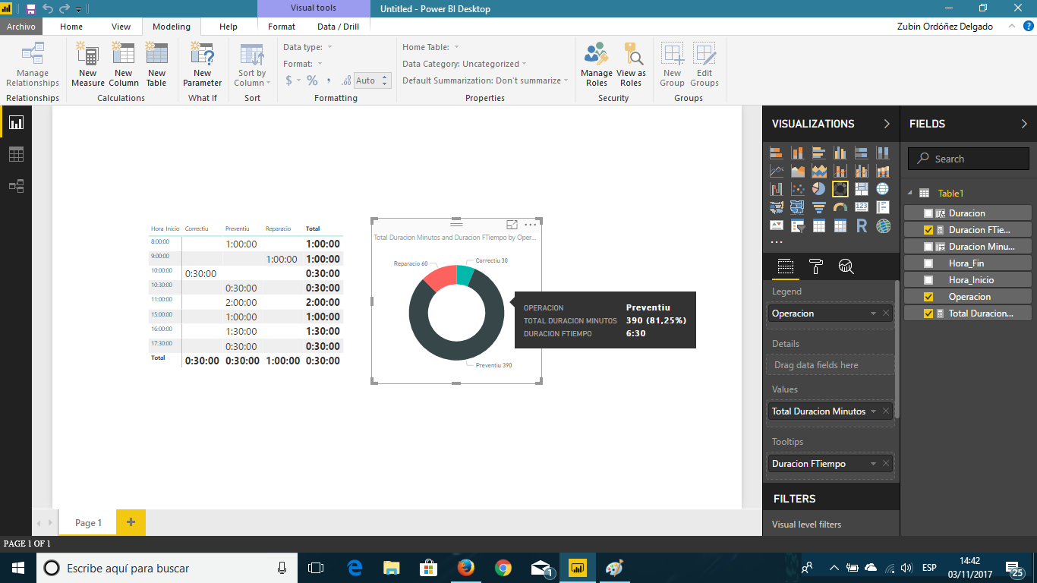Check the Duracion field
This screenshot has height=583, width=1037.
coord(928,213)
